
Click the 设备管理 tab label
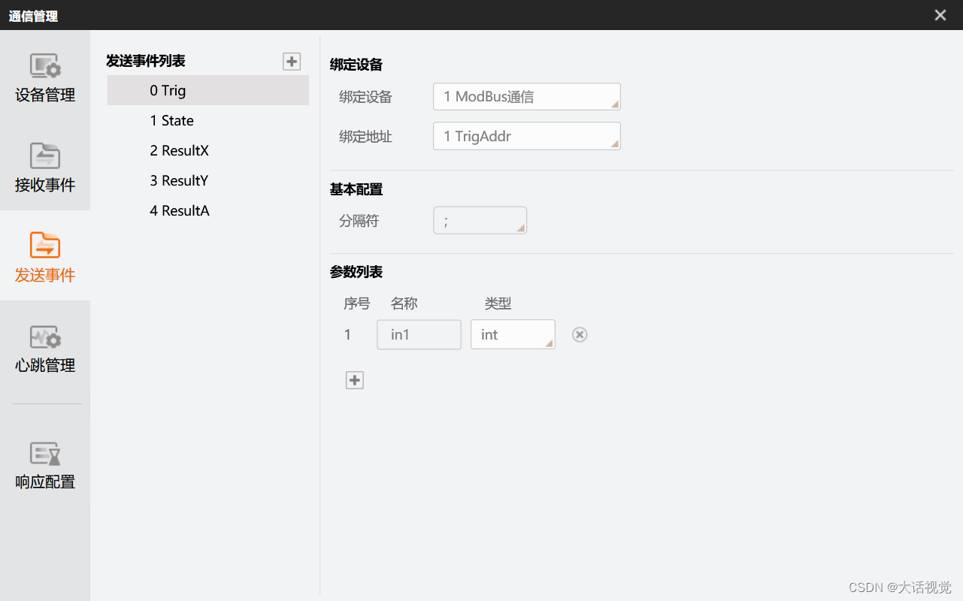[x=45, y=95]
